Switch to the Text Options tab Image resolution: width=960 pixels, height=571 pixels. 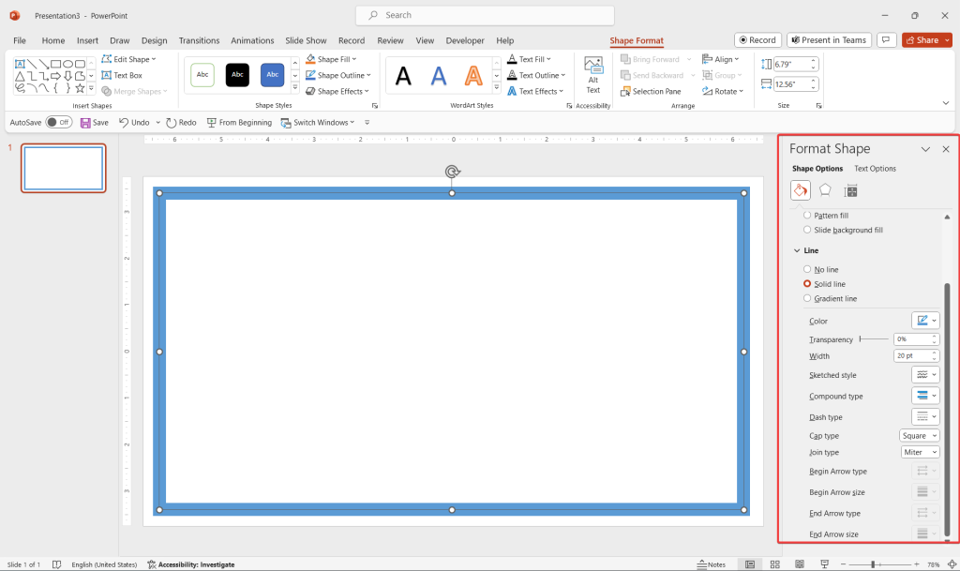coord(875,169)
